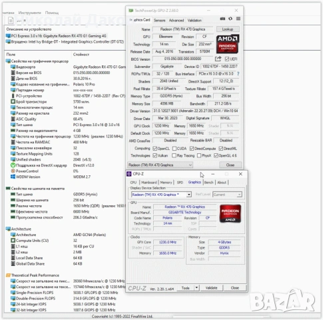This screenshot has height=320, width=323.
Task: Click the report document icon in AIDA64 toolbar
Action: [11, 21]
